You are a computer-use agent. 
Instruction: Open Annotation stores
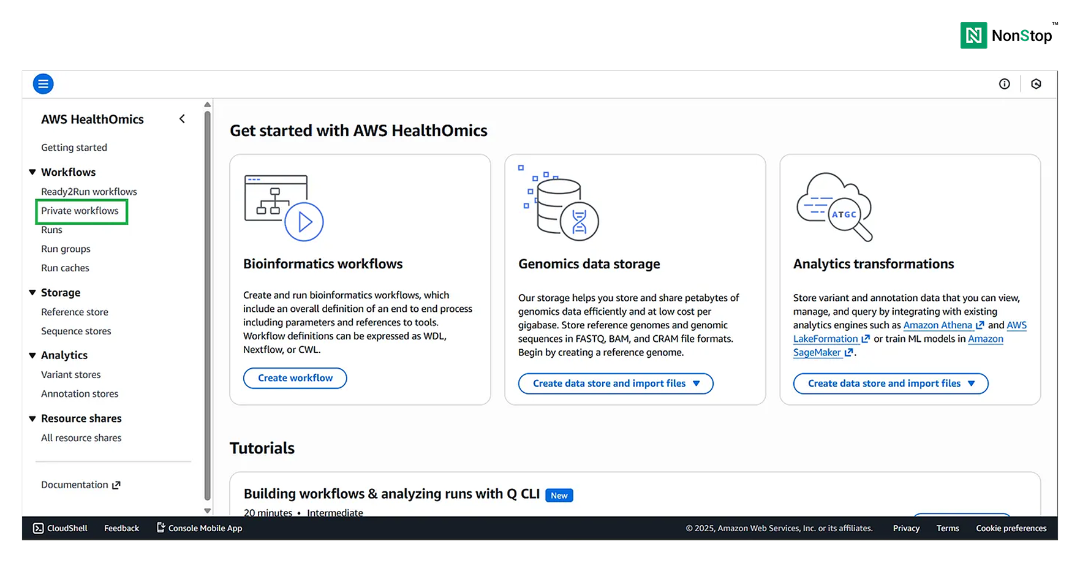tap(80, 394)
